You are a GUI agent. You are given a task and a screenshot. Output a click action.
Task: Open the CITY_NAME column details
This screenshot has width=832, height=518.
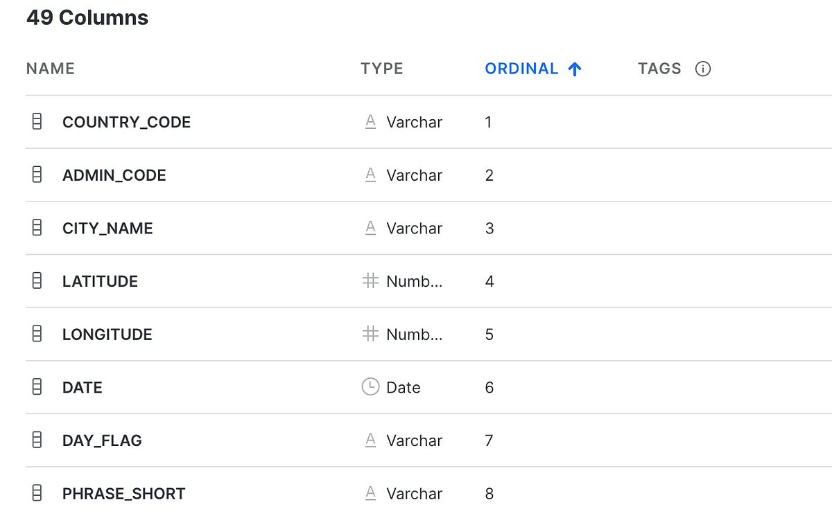107,228
